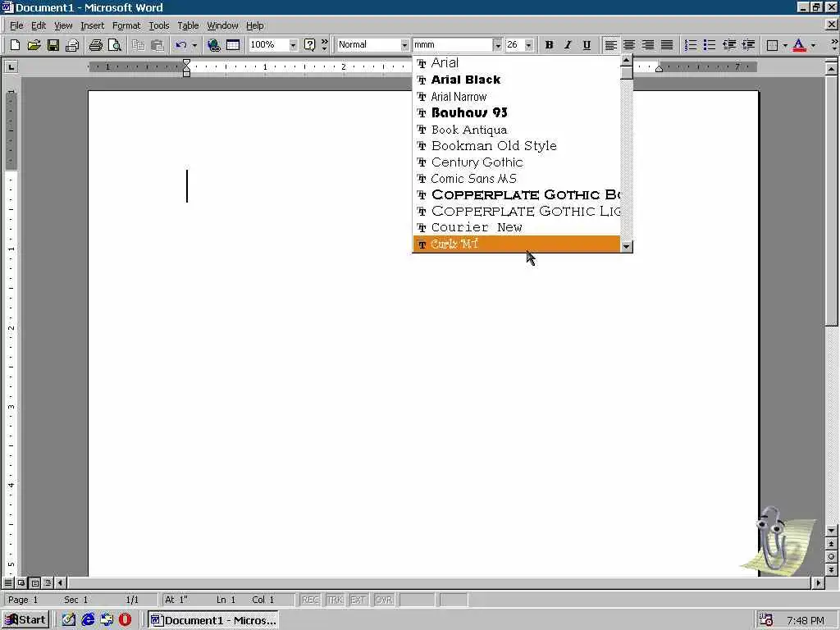Justify the paragraph text
This screenshot has height=630, width=840.
pyautogui.click(x=666, y=45)
